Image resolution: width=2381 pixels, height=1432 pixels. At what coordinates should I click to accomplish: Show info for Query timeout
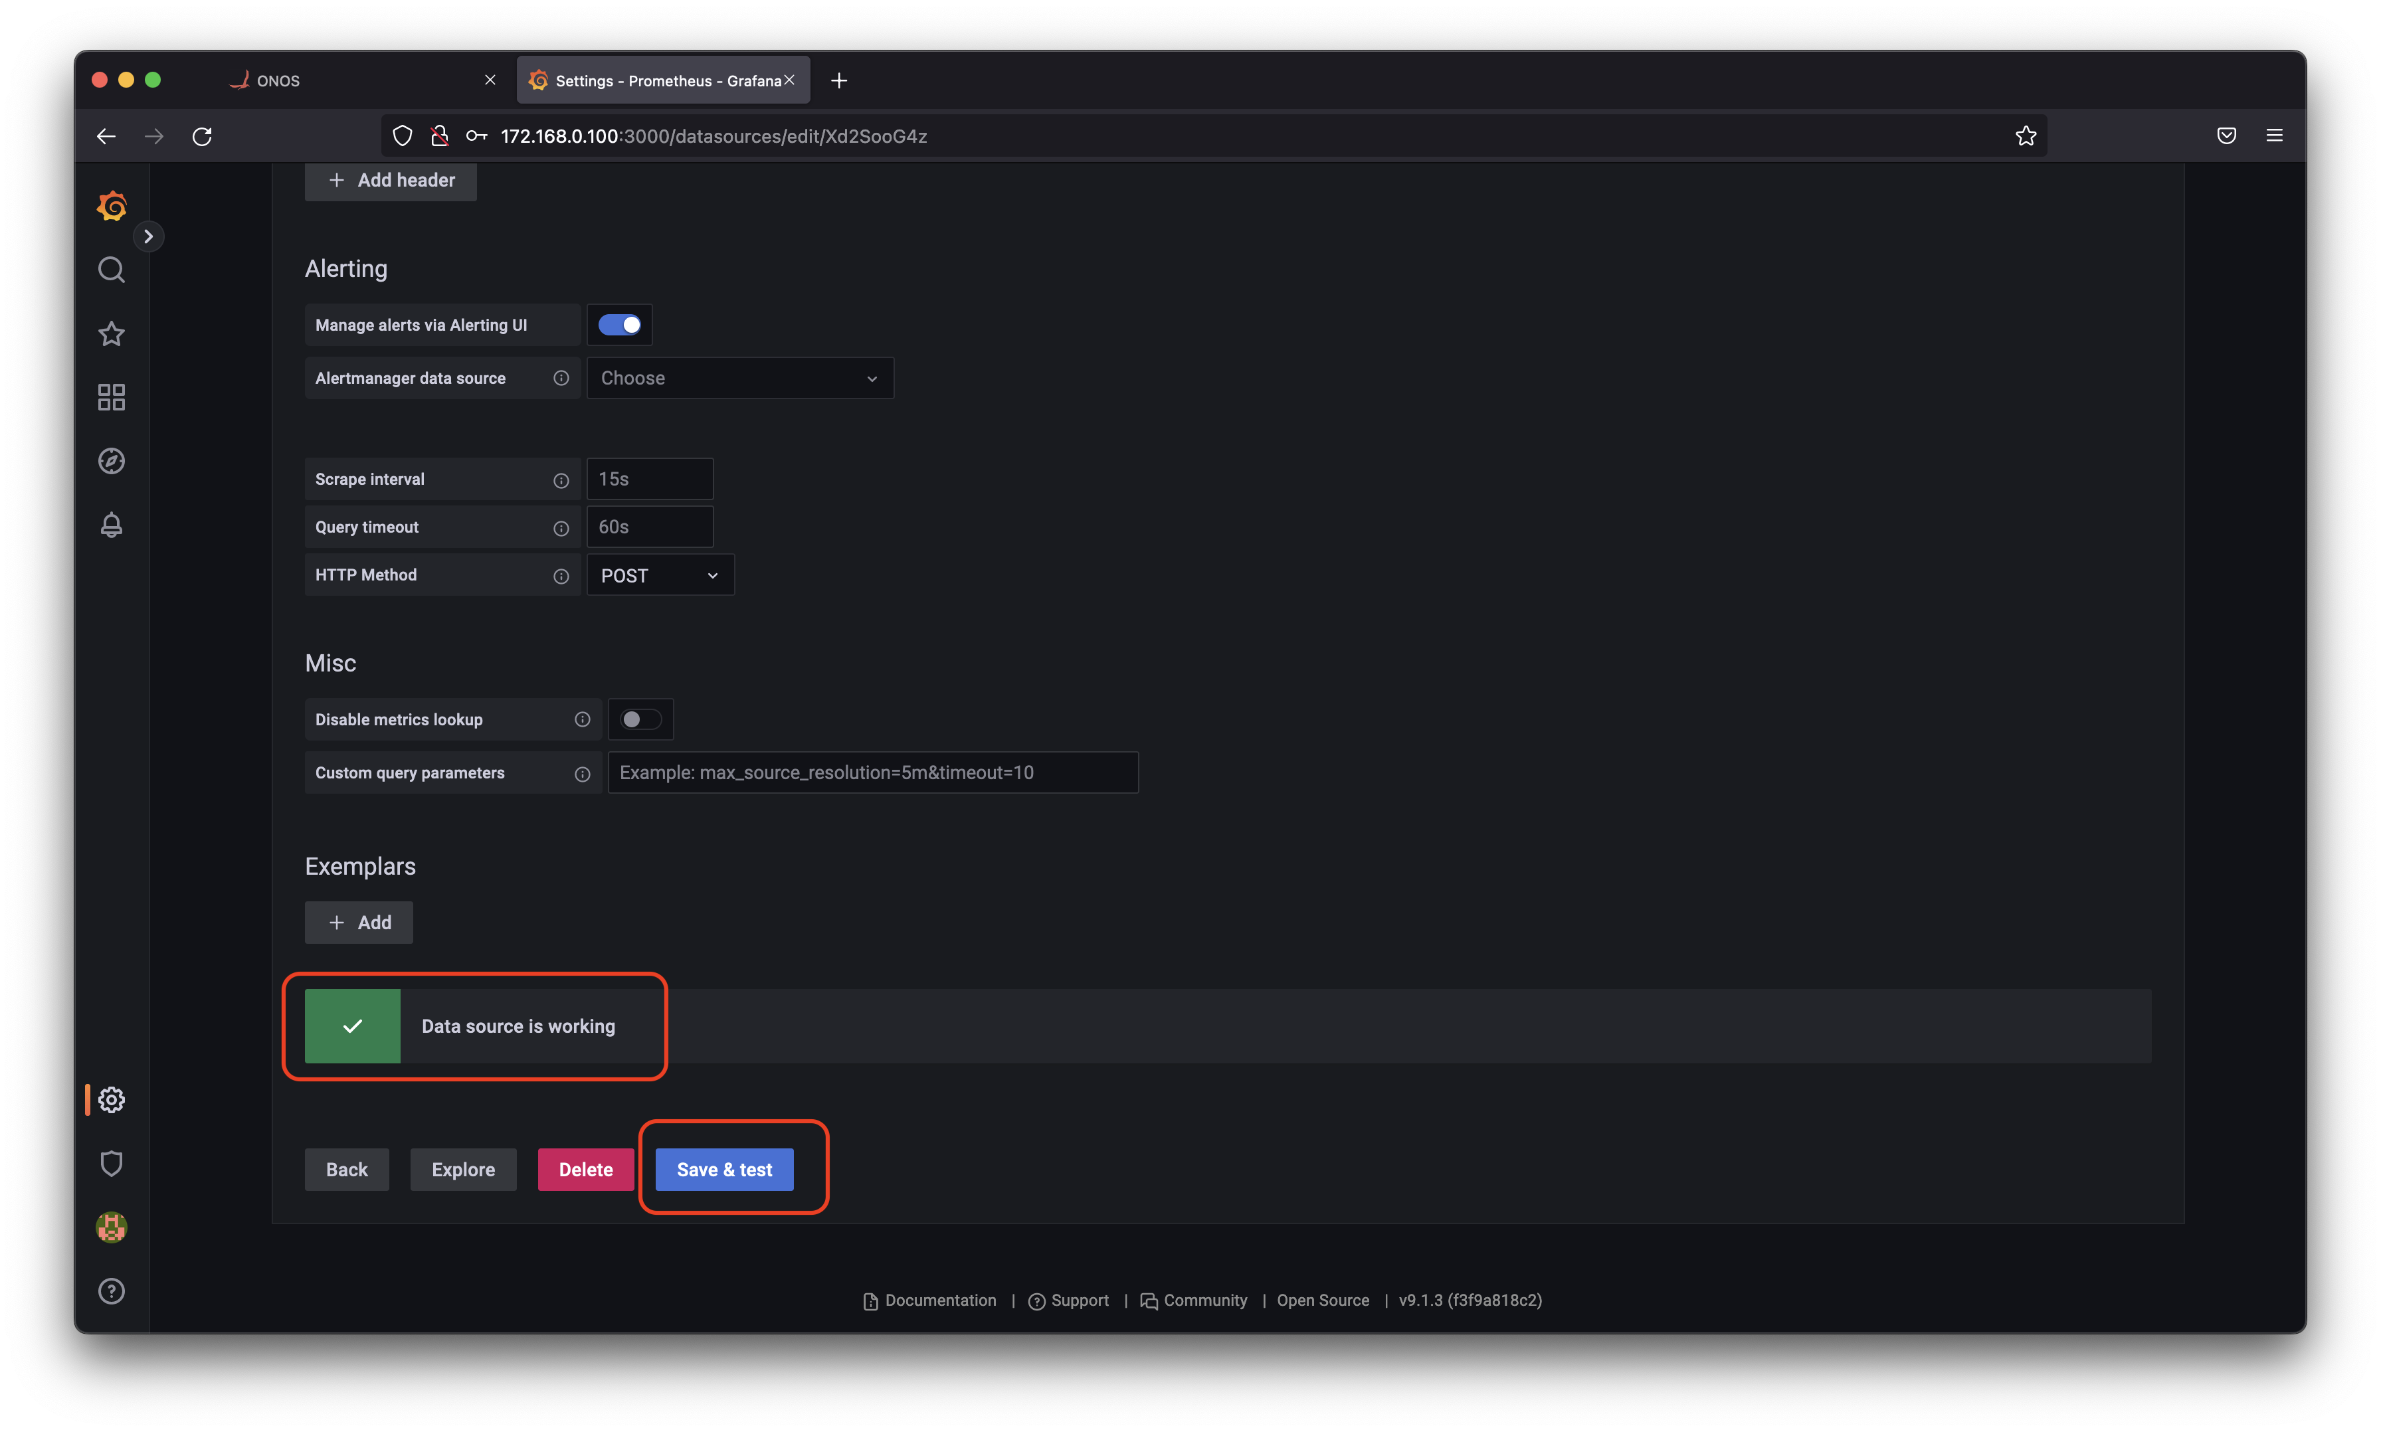pyautogui.click(x=561, y=528)
